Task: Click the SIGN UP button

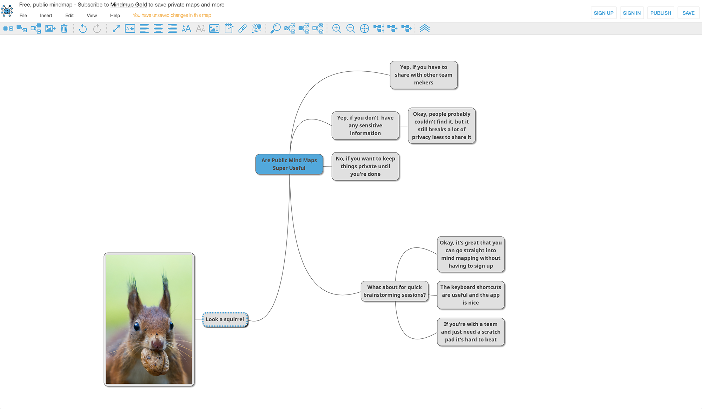Action: point(603,13)
